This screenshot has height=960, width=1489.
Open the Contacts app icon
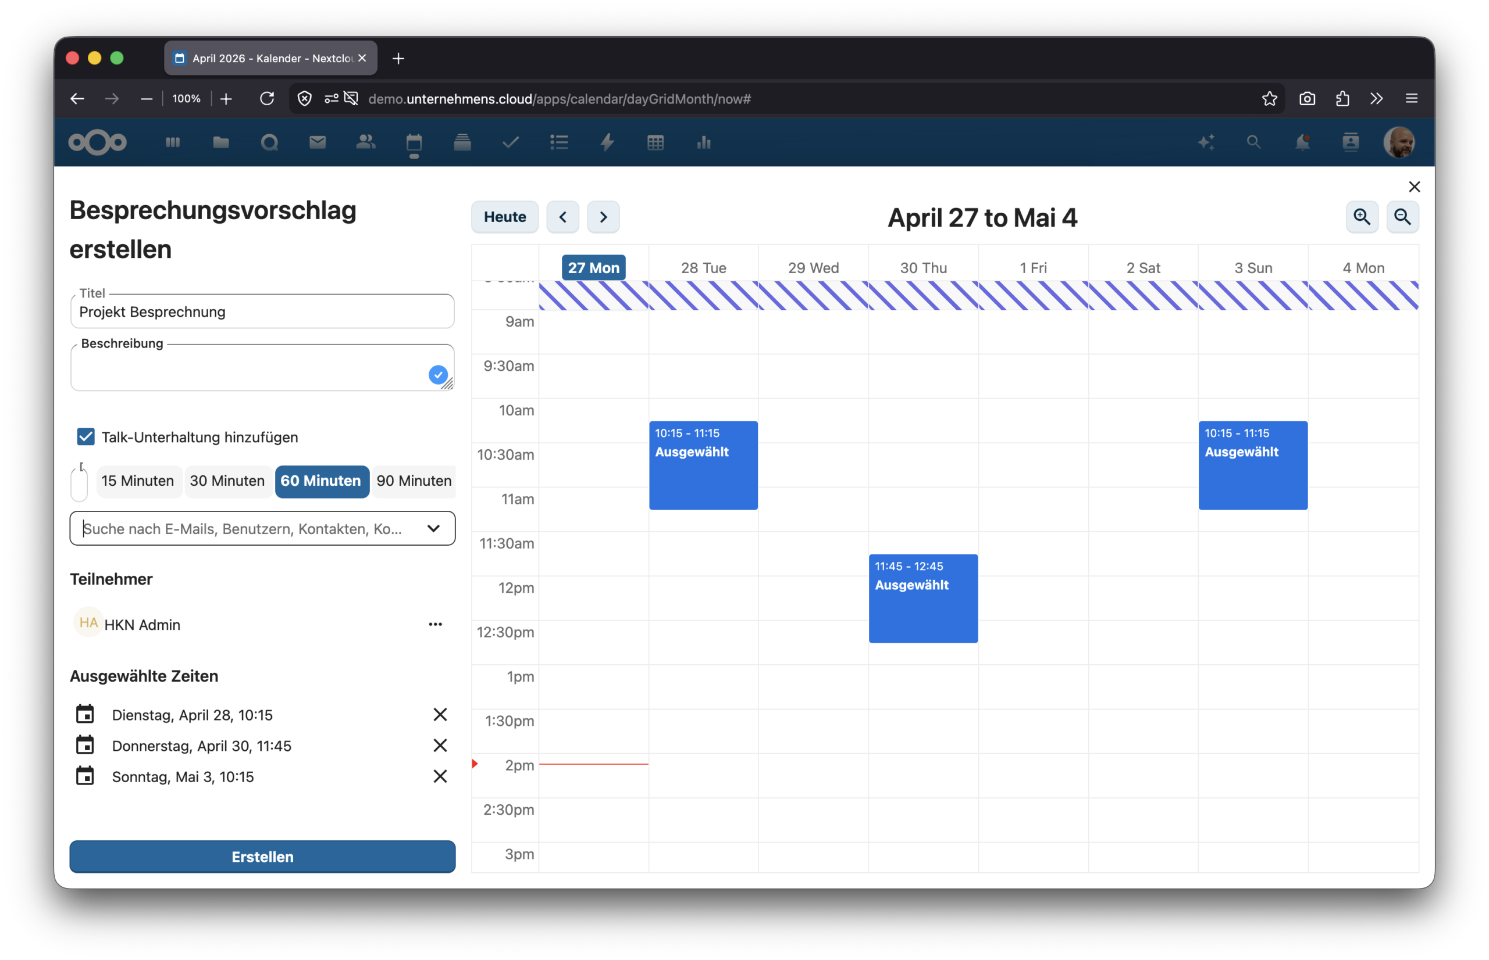(366, 142)
